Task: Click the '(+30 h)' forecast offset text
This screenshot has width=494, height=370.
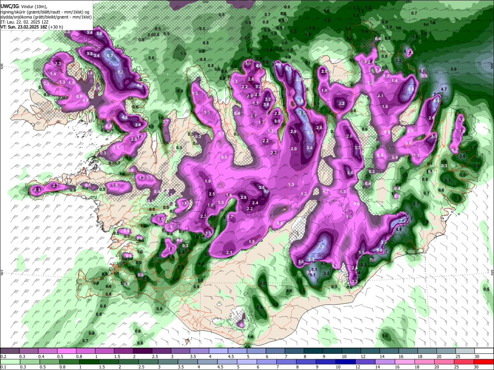Action: point(56,27)
